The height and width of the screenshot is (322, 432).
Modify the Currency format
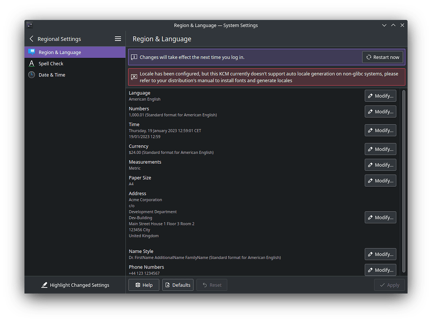[380, 149]
